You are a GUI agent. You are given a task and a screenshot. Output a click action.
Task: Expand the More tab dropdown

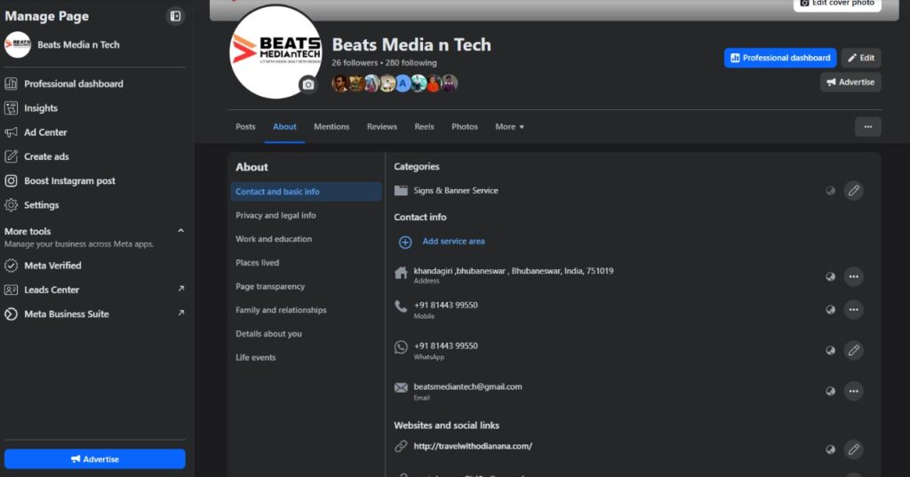tap(509, 127)
